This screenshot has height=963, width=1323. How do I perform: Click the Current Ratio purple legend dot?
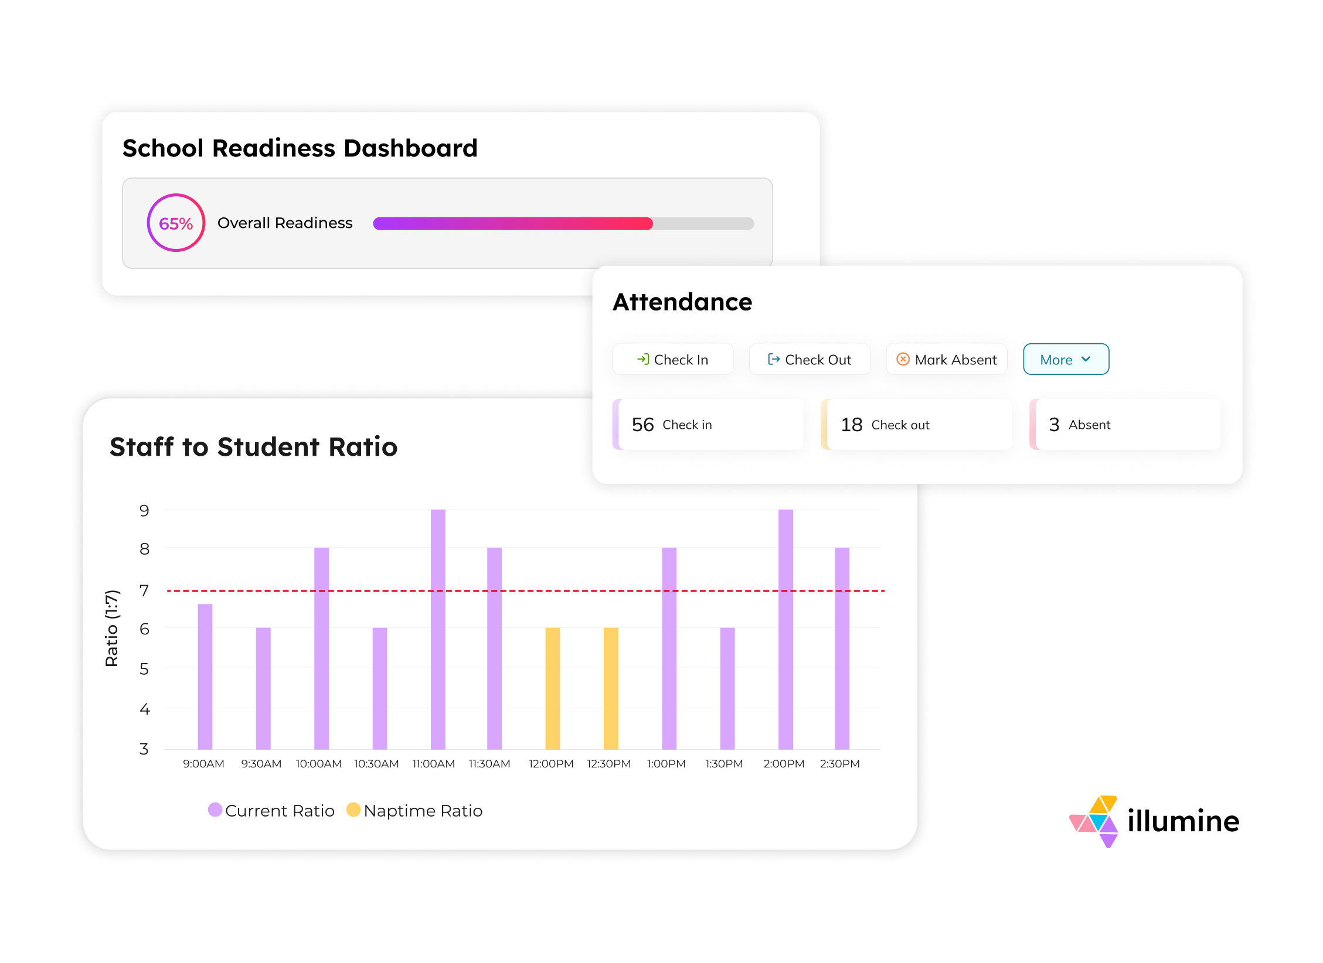[215, 810]
